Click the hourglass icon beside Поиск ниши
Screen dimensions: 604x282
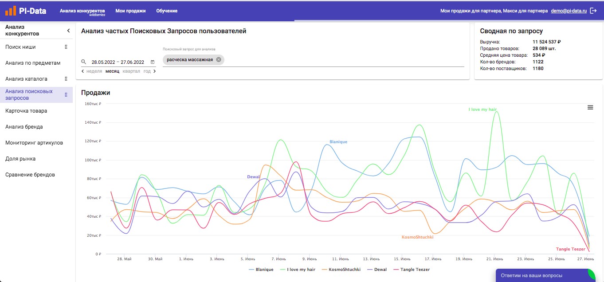click(66, 47)
